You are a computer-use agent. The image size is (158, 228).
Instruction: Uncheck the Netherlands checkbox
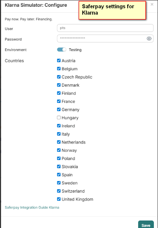[x=59, y=142]
